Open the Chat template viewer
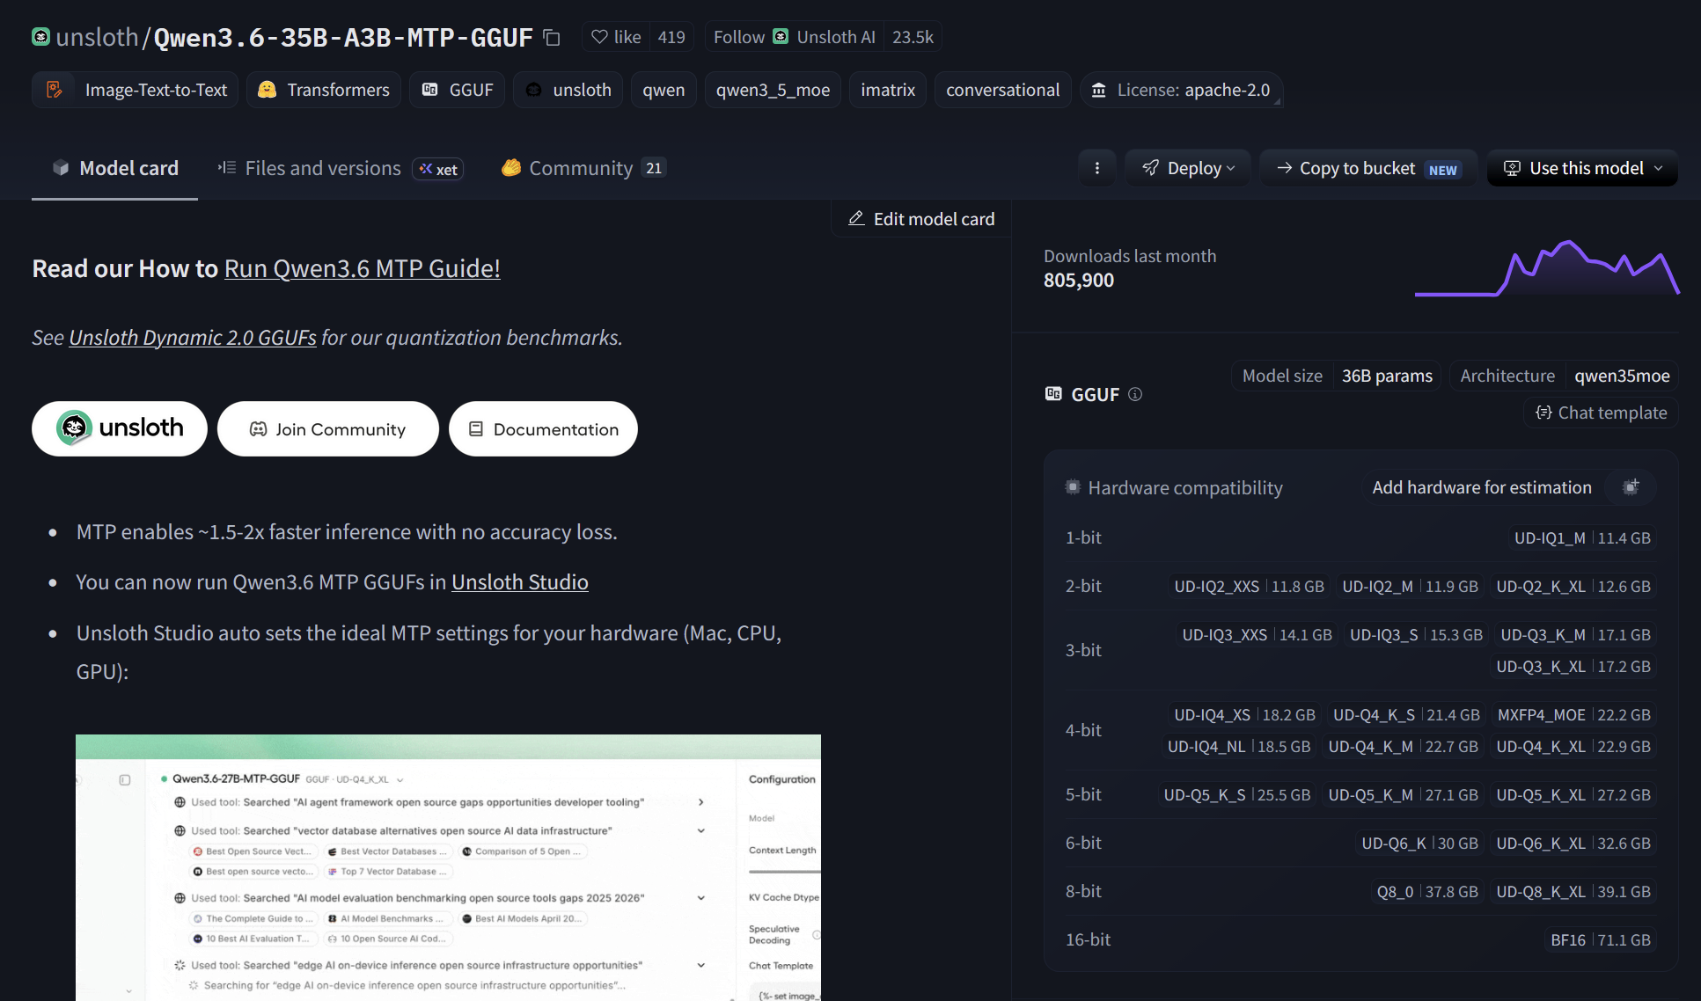Image resolution: width=1701 pixels, height=1001 pixels. [x=1601, y=413]
